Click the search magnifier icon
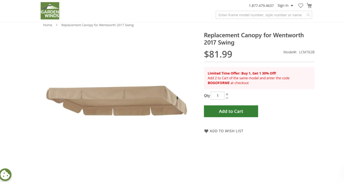The width and height of the screenshot is (344, 182). click(x=308, y=15)
